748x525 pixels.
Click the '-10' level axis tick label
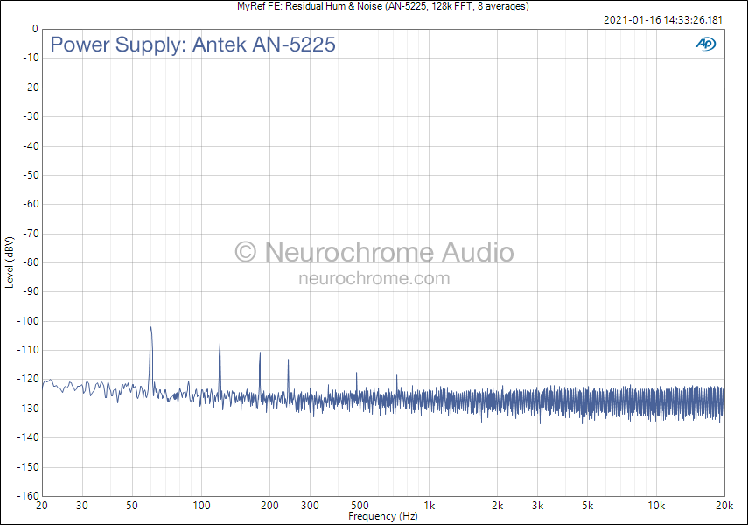pyautogui.click(x=31, y=59)
